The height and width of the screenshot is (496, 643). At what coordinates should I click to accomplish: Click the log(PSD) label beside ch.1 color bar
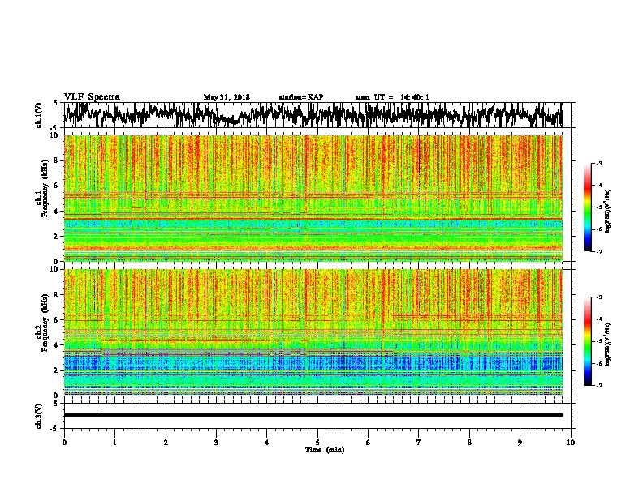pyautogui.click(x=608, y=212)
